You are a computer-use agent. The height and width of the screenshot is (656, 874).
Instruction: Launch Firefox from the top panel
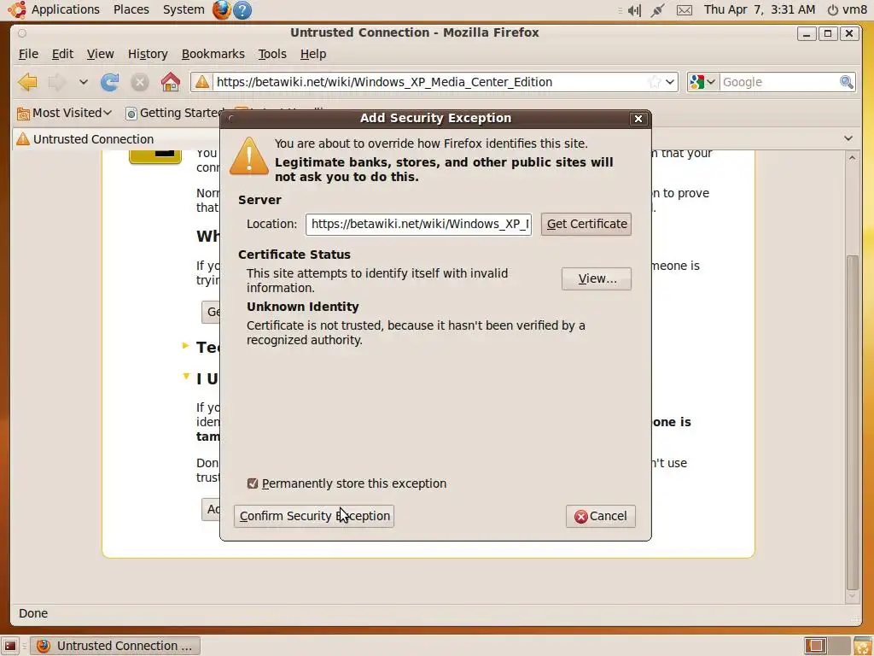point(222,9)
